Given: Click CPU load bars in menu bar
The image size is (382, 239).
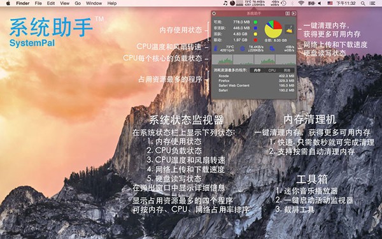Looking at the screenshot, I should (240, 3).
